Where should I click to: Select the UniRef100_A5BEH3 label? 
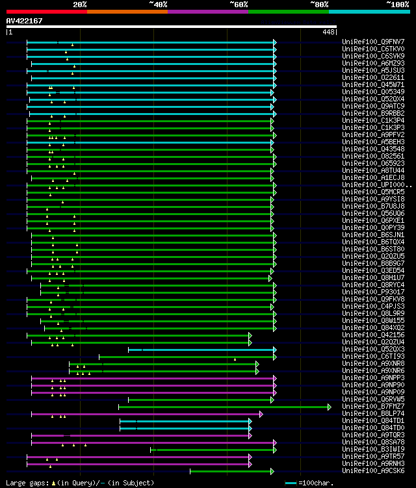pyautogui.click(x=373, y=142)
